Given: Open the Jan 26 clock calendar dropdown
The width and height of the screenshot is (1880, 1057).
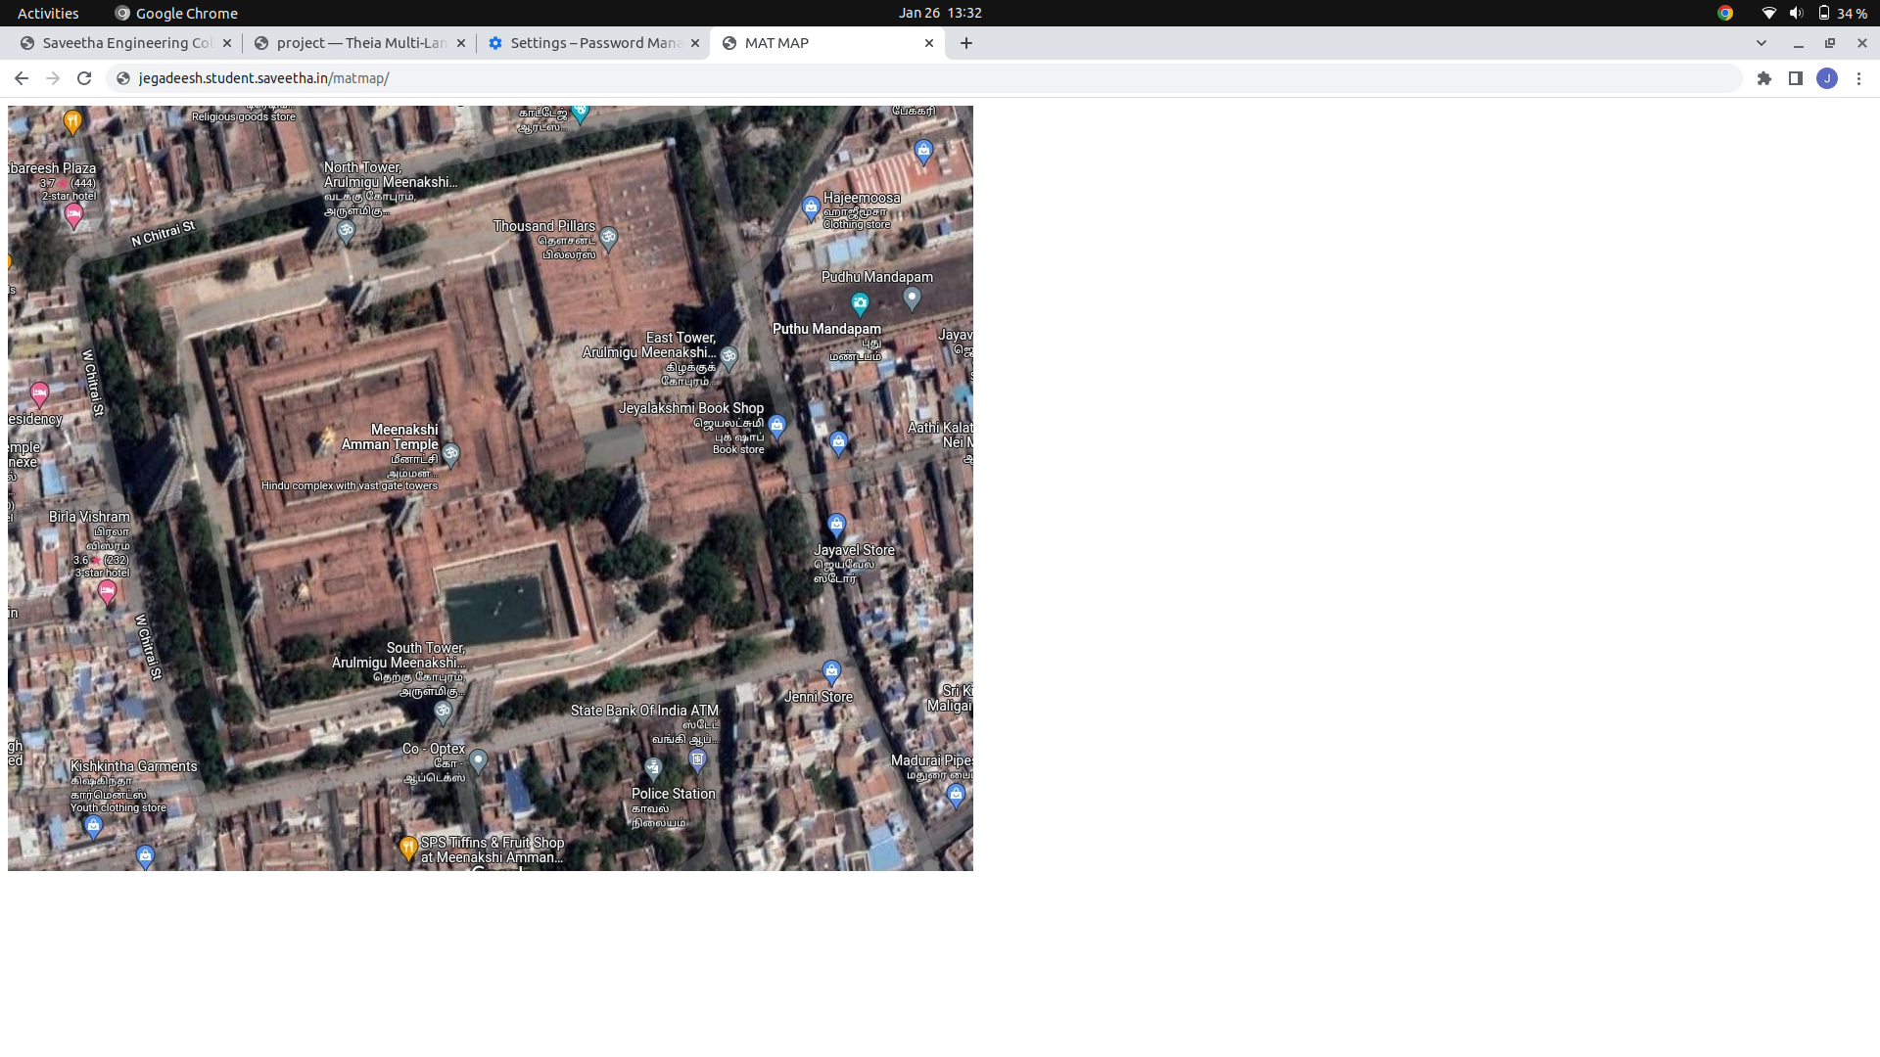Looking at the screenshot, I should [x=939, y=13].
